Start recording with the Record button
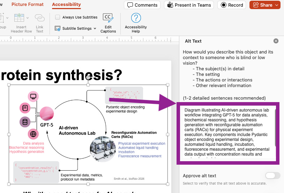 click(232, 5)
